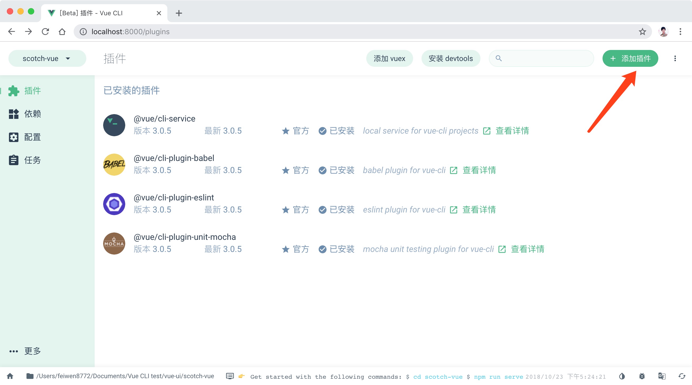Click the refresh icon in the status bar

coord(682,376)
